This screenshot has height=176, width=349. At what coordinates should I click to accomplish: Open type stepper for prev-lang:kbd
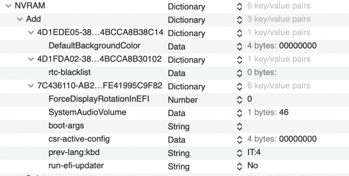tap(239, 153)
